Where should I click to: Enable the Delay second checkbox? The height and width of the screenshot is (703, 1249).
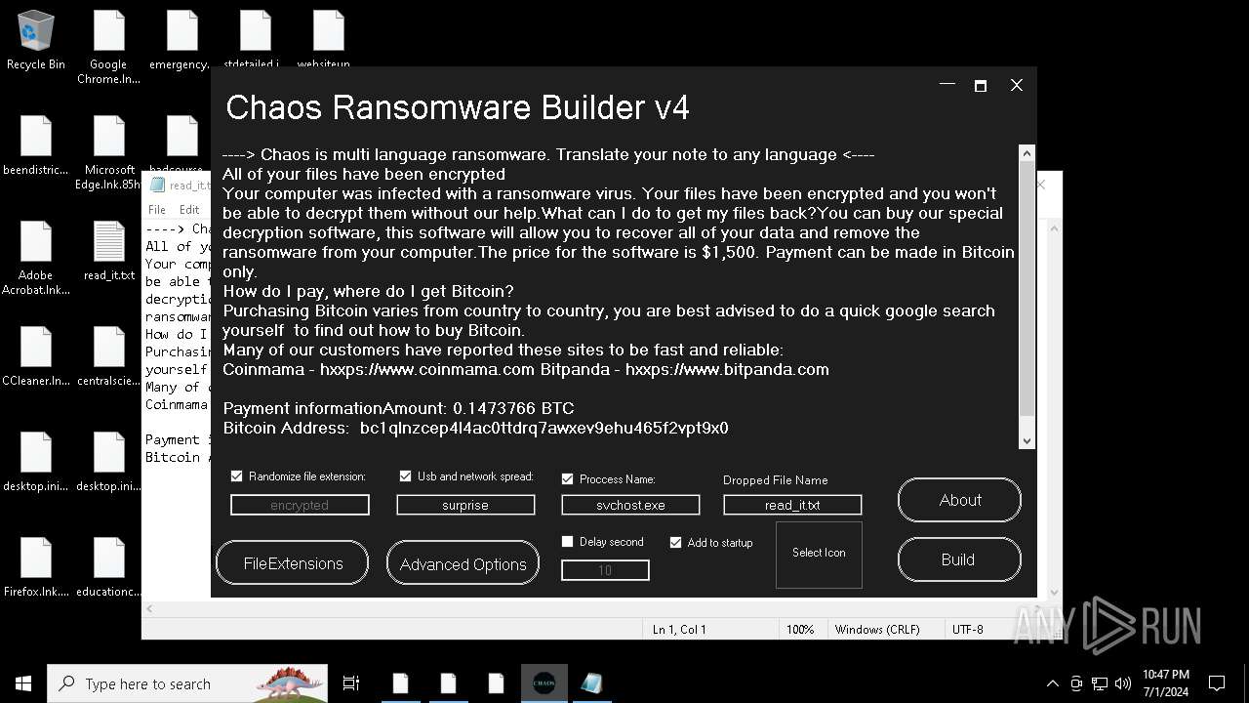(x=567, y=542)
